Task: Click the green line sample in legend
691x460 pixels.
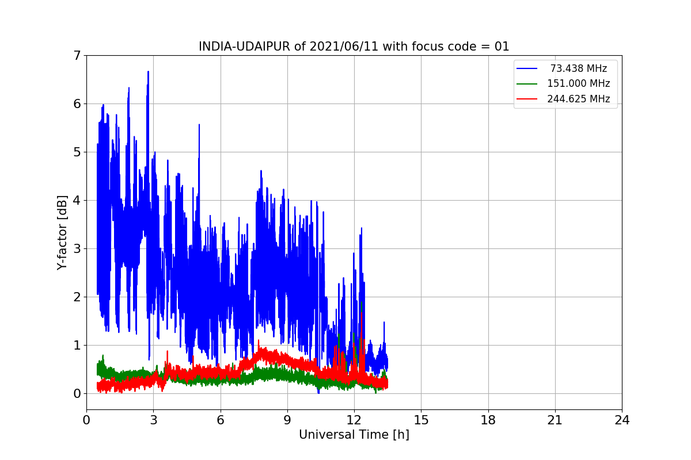Action: coord(527,84)
